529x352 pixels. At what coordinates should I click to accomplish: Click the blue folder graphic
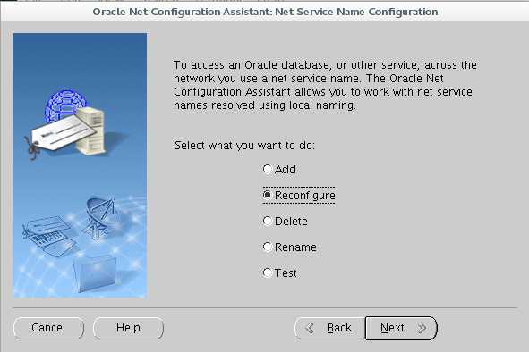pos(95,273)
